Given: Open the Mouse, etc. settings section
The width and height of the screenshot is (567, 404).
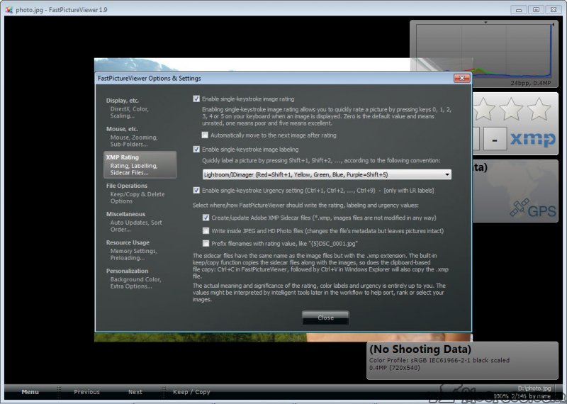Looking at the screenshot, I should click(139, 136).
